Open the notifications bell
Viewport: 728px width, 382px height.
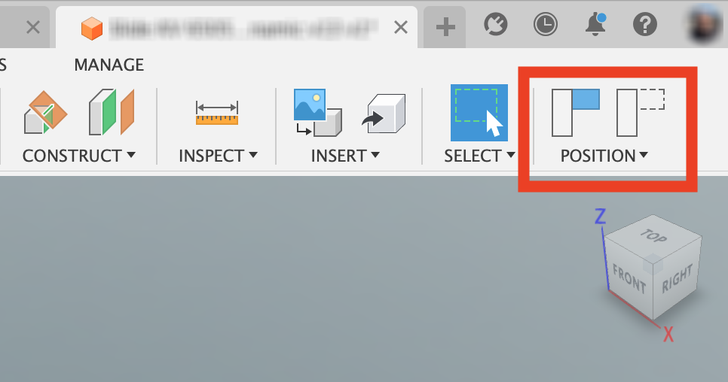595,24
